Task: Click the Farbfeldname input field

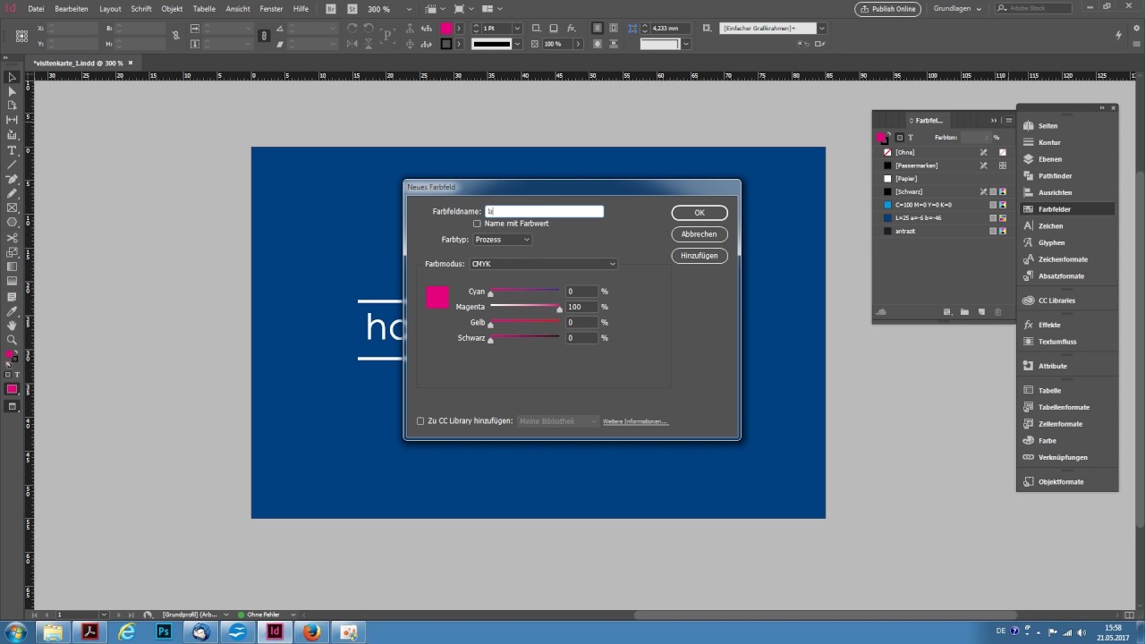Action: (x=545, y=211)
